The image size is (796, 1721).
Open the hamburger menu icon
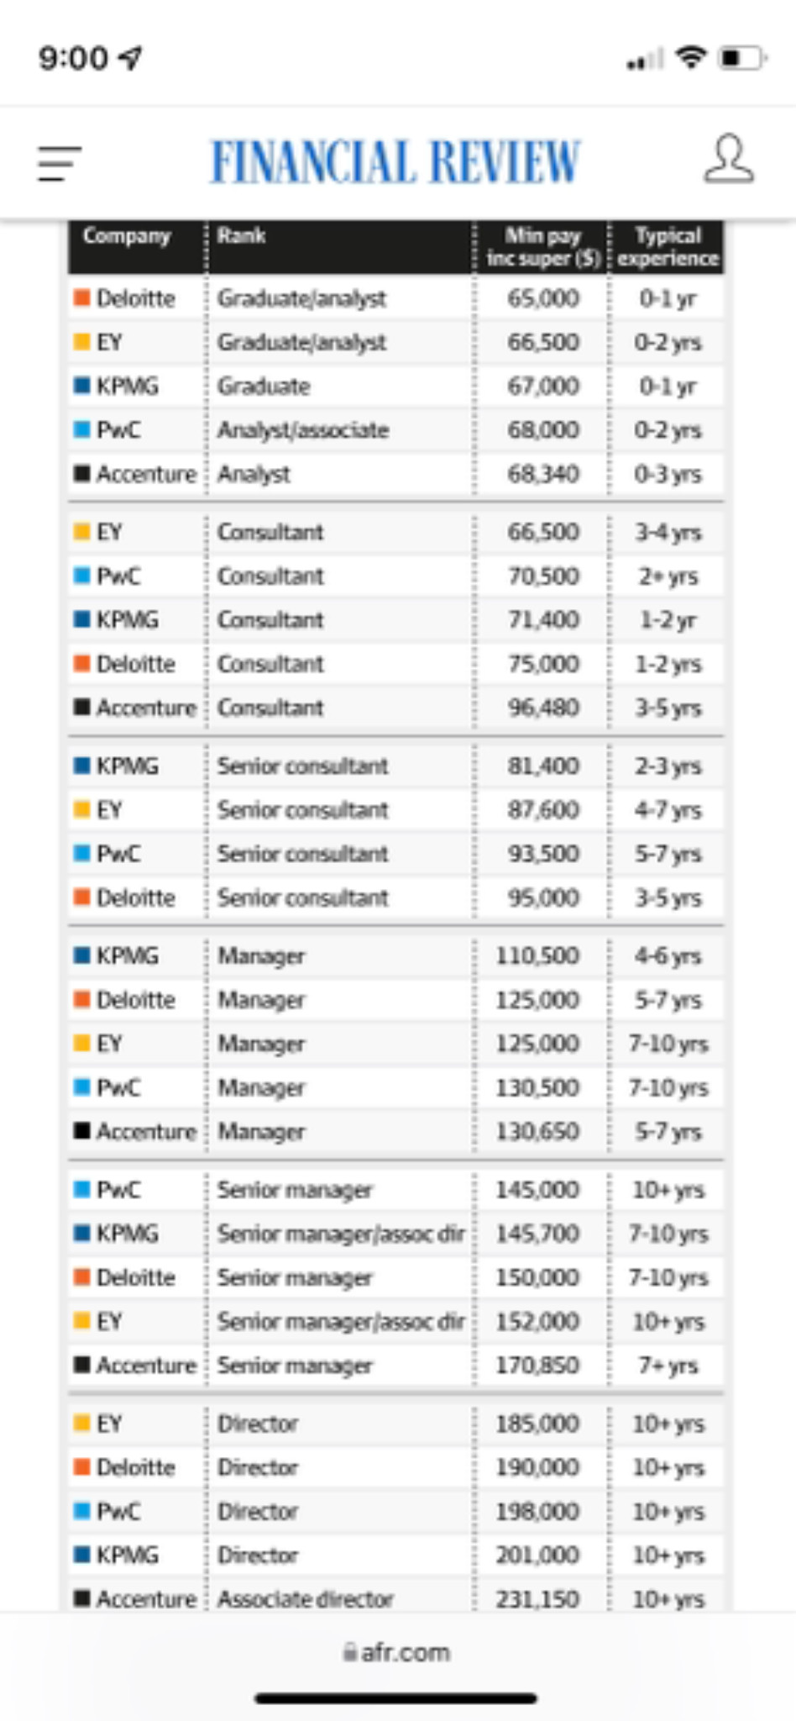pos(60,163)
